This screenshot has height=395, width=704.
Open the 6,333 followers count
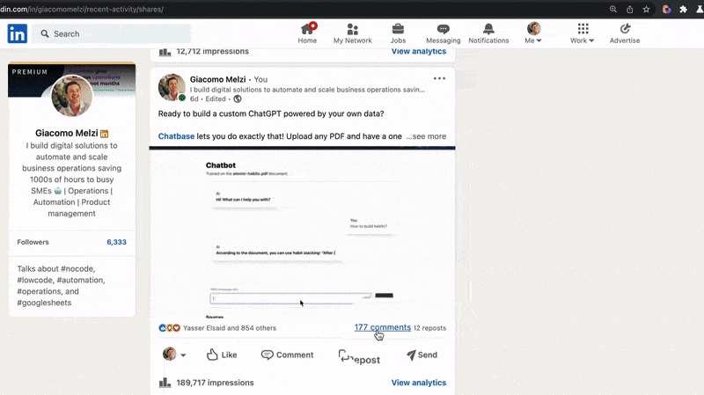point(116,242)
